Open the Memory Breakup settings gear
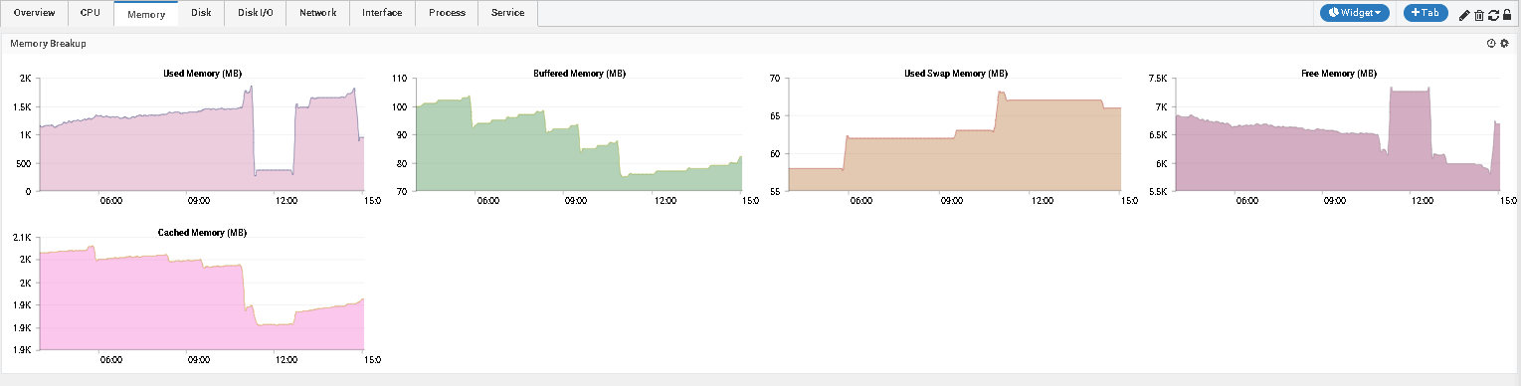The image size is (1521, 386). (1504, 44)
